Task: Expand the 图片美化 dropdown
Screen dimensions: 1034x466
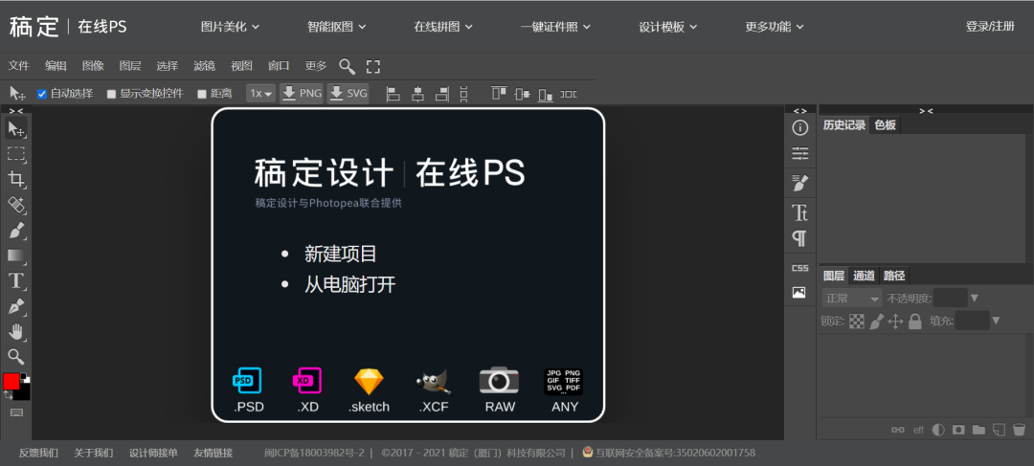Action: 230,27
